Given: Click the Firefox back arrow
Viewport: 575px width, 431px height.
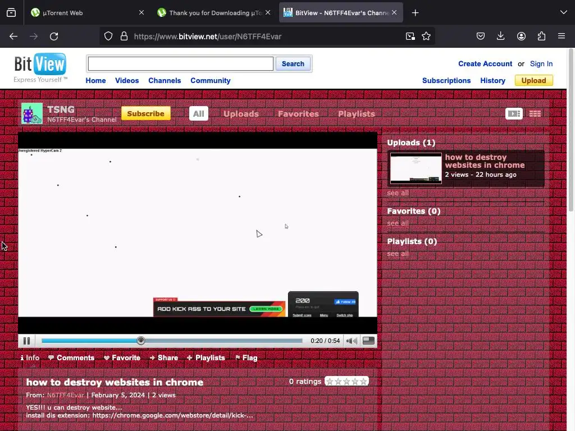Looking at the screenshot, I should click(x=13, y=36).
